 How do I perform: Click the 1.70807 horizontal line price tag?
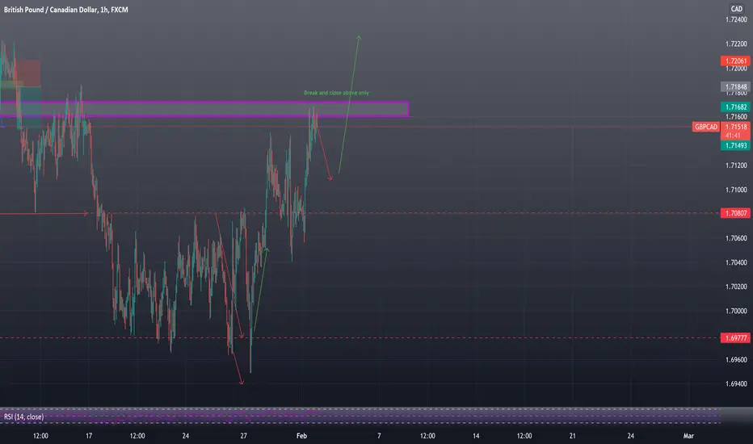[x=735, y=213]
